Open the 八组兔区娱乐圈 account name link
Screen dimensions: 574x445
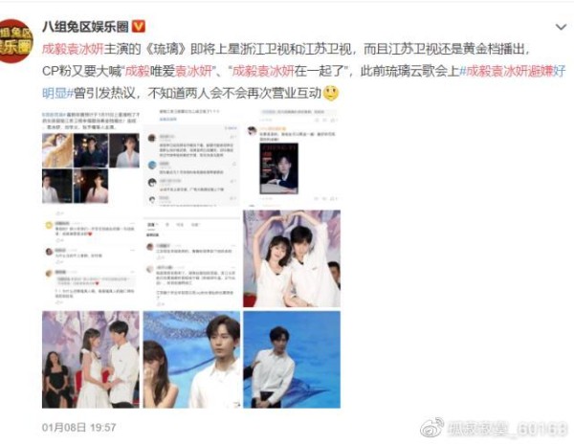tap(85, 27)
